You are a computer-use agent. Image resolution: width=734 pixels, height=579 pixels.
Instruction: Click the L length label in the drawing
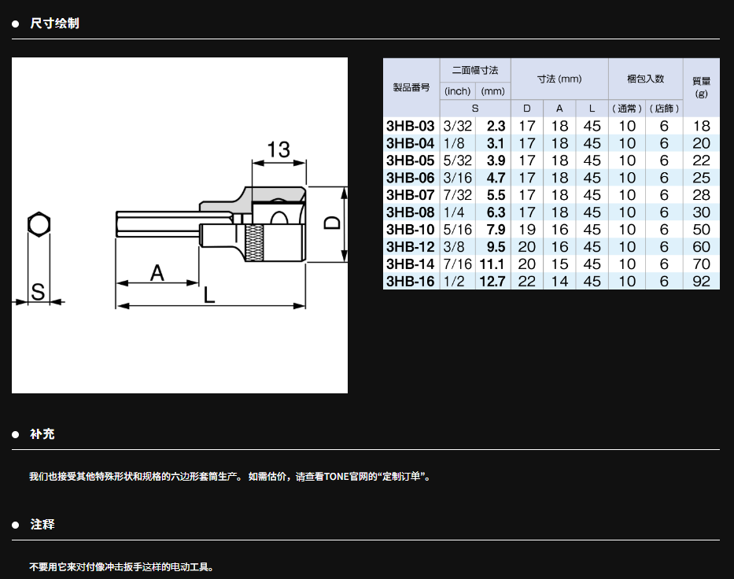209,294
